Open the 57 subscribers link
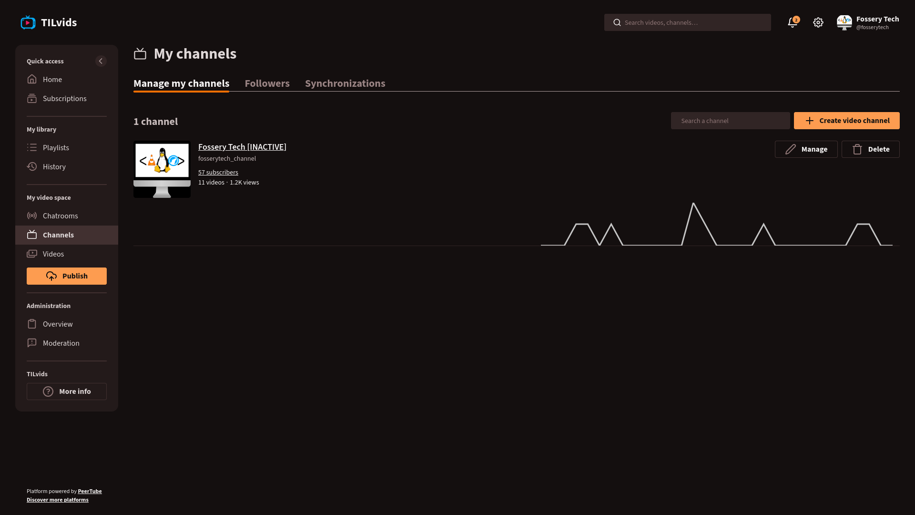915x515 pixels. (x=218, y=172)
